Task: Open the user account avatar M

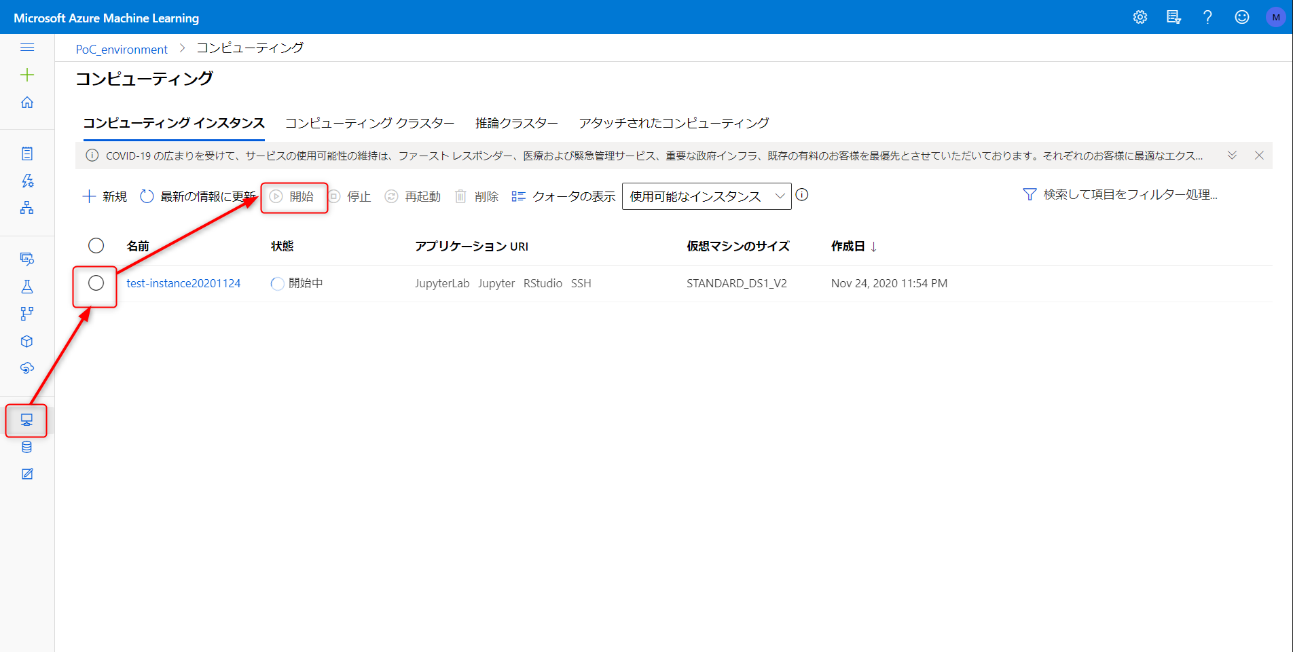Action: tap(1276, 18)
